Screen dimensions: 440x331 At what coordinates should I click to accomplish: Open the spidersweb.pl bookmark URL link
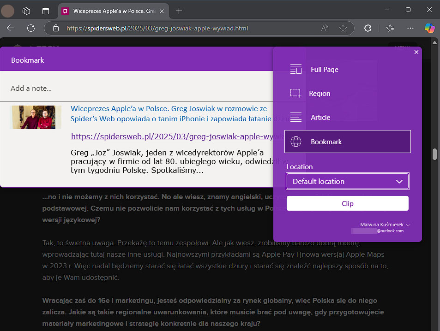[172, 136]
